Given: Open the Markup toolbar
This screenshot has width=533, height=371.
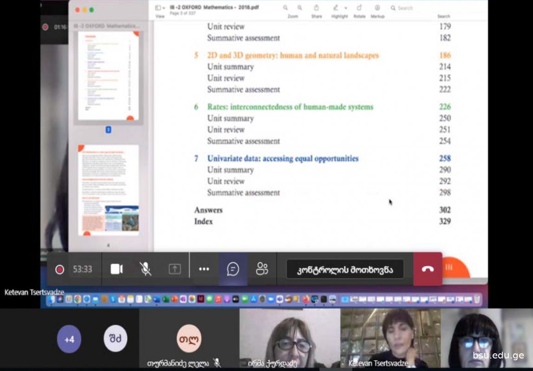Looking at the screenshot, I should click(x=377, y=8).
